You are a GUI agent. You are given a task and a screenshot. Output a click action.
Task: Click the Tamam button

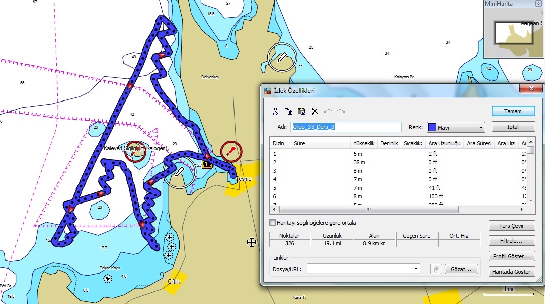point(513,111)
